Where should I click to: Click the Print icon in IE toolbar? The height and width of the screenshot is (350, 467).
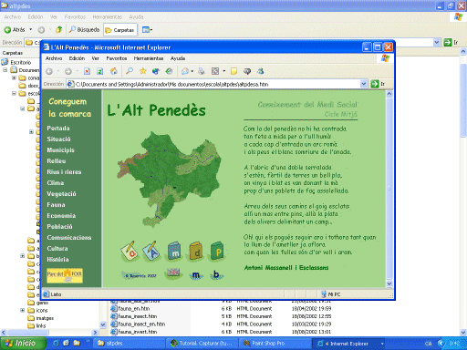(202, 71)
